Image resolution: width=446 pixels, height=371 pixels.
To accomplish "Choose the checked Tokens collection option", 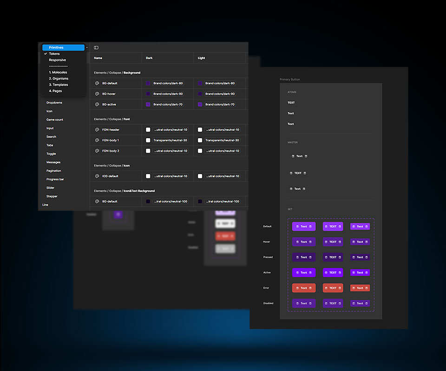I will (x=54, y=54).
